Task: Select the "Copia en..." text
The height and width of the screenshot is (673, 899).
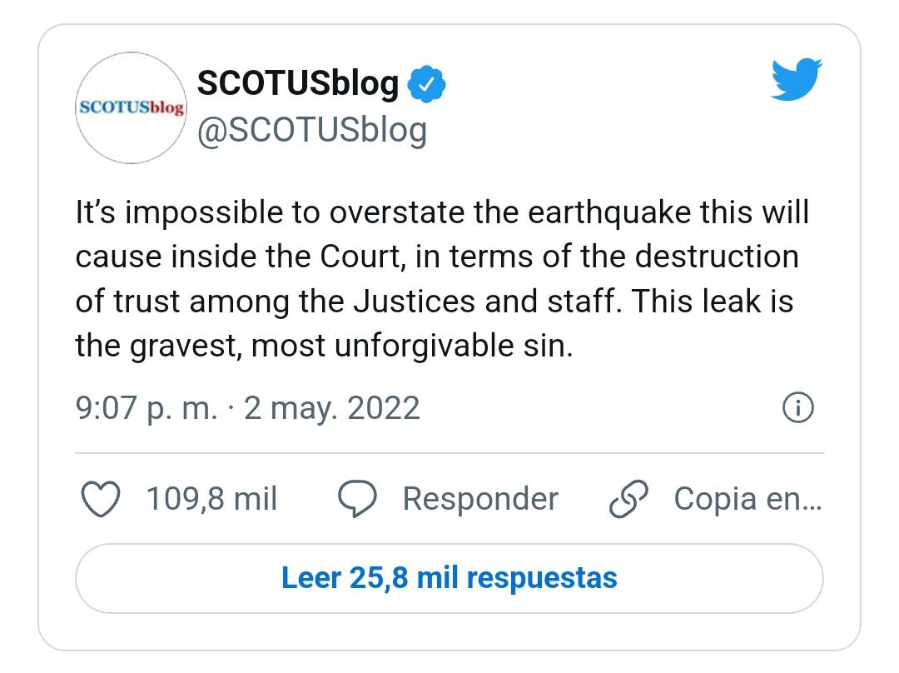Action: coord(747,499)
